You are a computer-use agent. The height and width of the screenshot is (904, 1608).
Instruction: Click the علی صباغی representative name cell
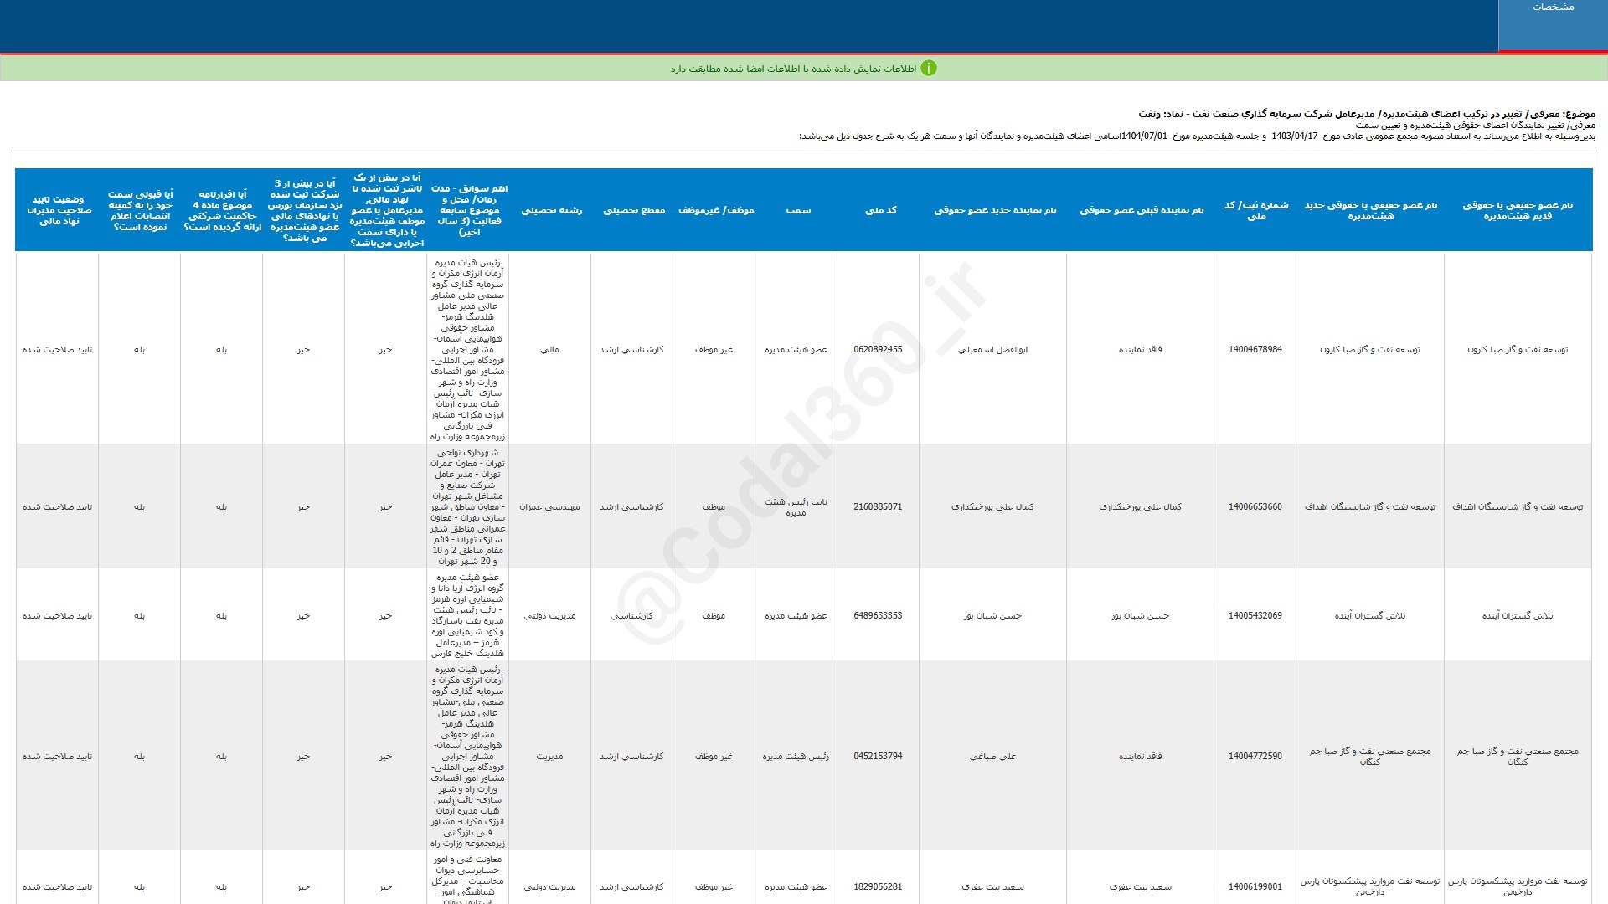(992, 757)
